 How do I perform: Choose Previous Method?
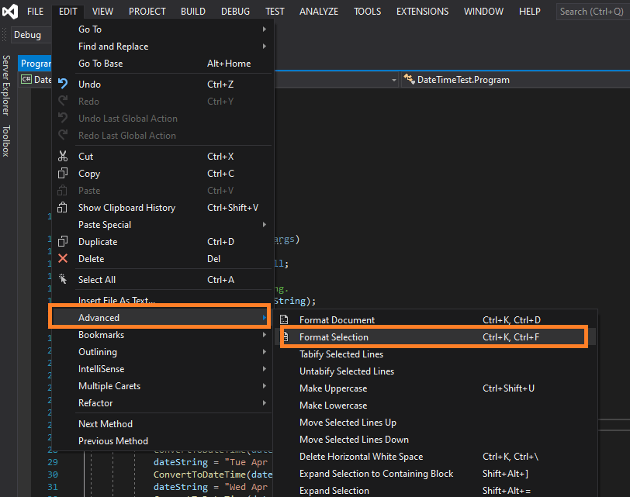(163, 441)
